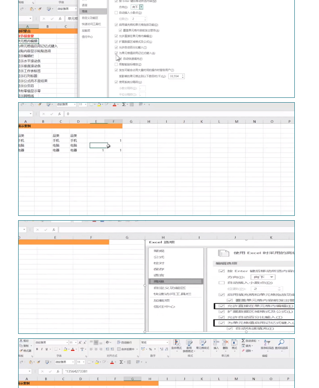
Task: Click Fill (填充) in the bottom ribbon
Action: pos(247,346)
